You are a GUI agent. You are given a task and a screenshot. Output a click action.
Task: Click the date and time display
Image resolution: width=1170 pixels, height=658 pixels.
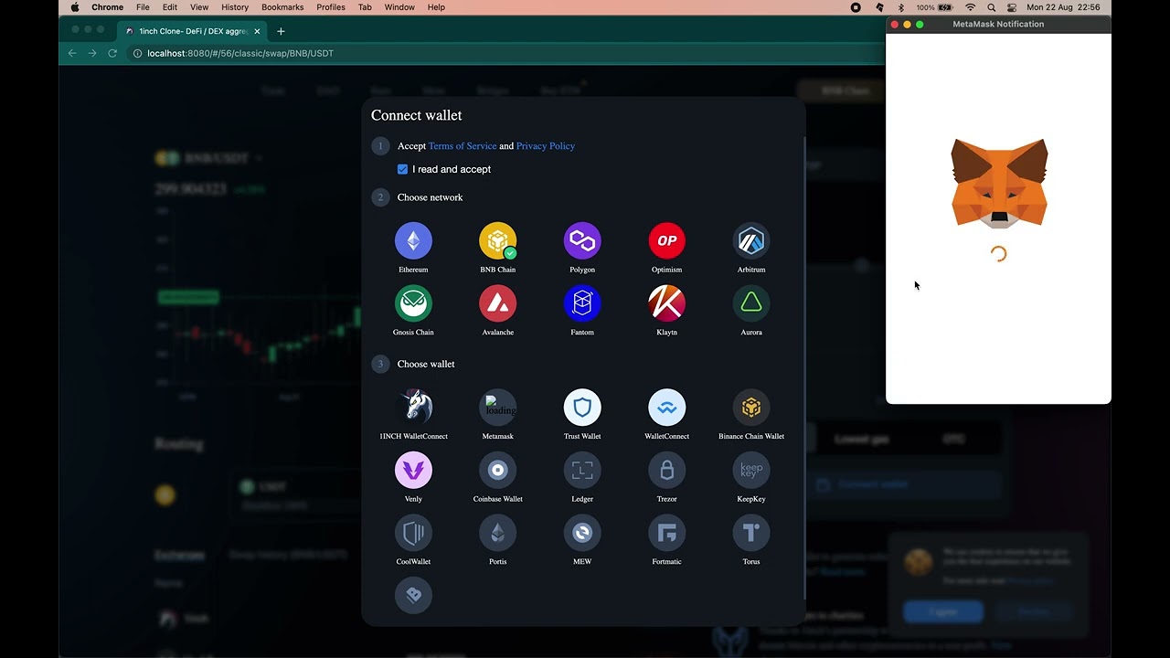[x=1063, y=7]
